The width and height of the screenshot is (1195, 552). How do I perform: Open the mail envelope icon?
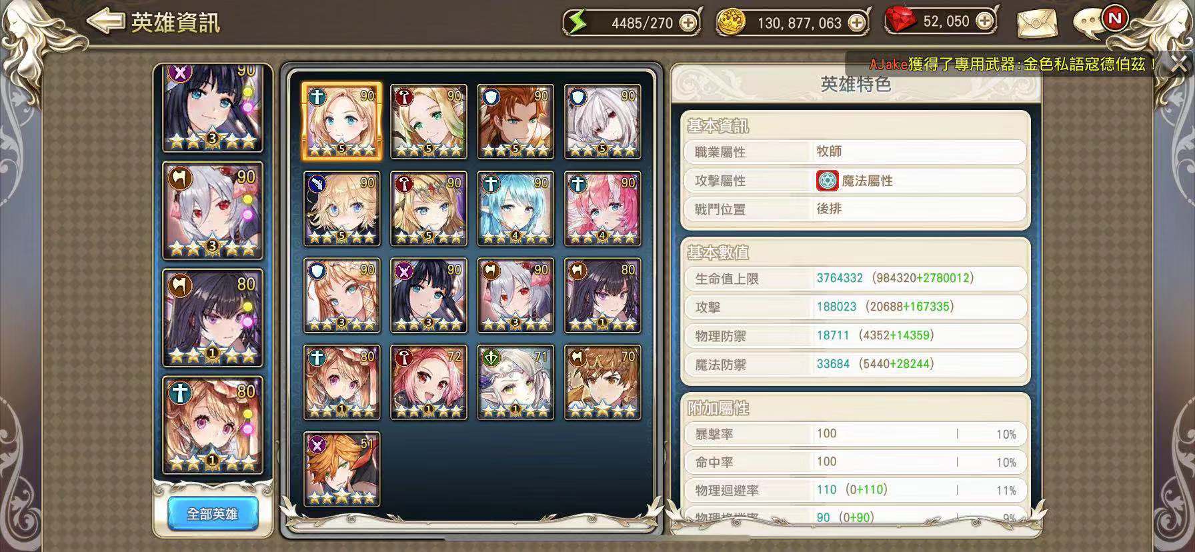pos(1037,23)
